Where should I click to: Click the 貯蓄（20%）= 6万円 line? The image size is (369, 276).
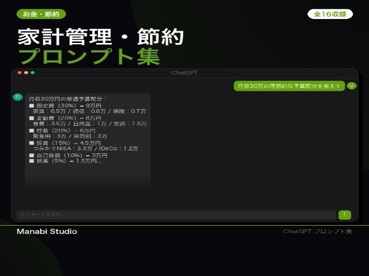tap(62, 131)
